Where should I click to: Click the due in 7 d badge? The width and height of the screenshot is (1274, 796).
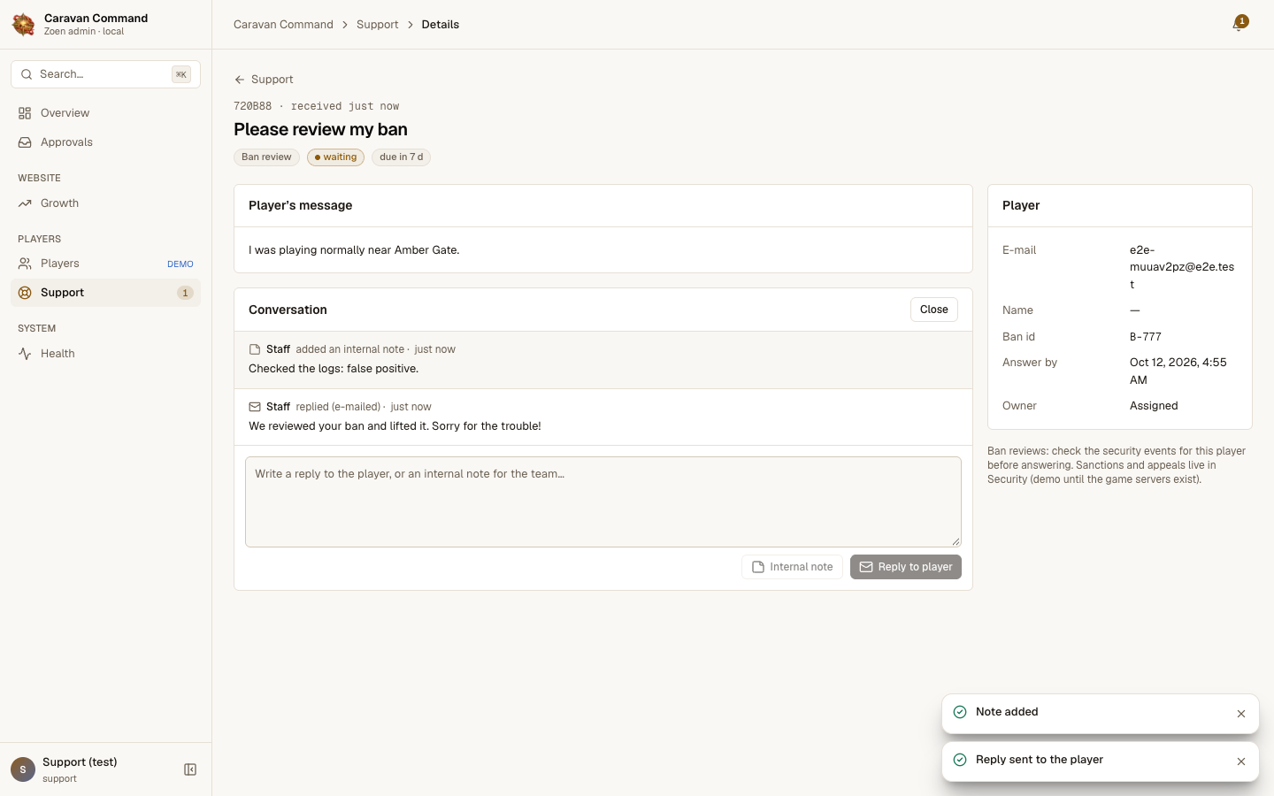coord(401,157)
